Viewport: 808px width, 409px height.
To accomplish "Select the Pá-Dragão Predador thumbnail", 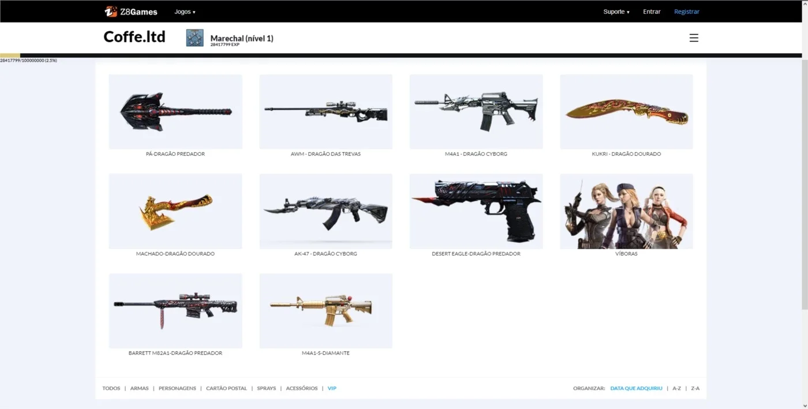I will 175,111.
